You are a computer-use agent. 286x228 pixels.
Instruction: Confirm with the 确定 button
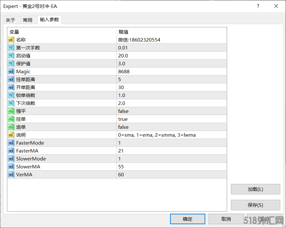pyautogui.click(x=187, y=219)
